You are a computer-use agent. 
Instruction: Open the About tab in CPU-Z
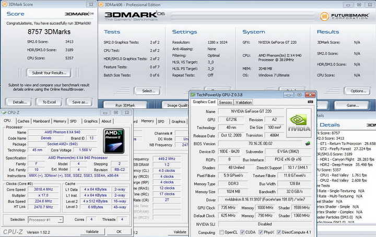106,121
